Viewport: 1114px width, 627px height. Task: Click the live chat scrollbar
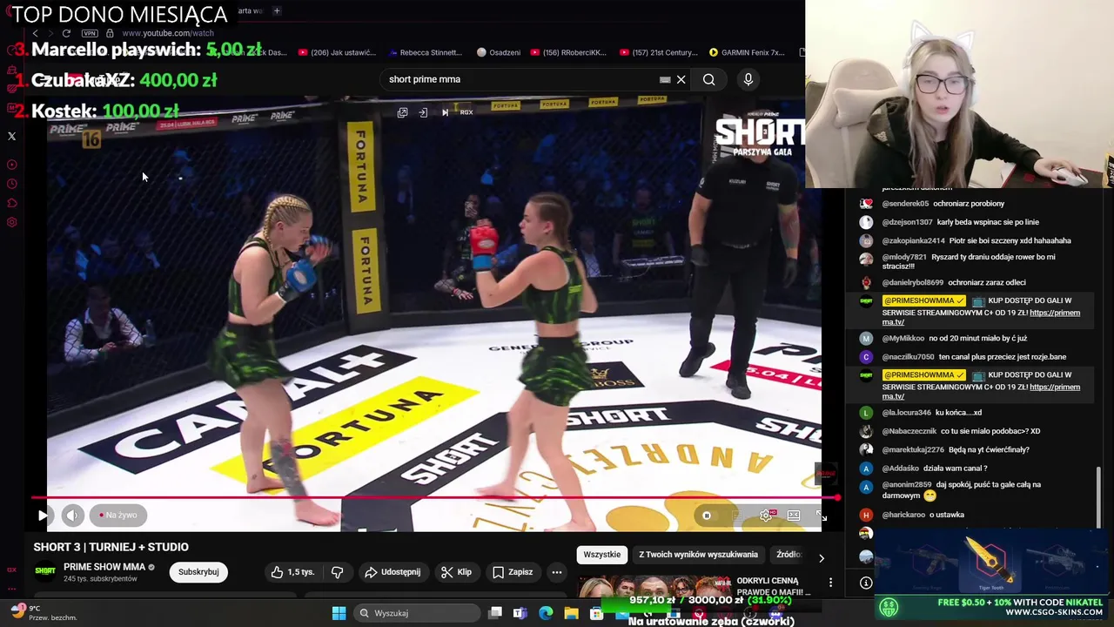pos(1098,496)
